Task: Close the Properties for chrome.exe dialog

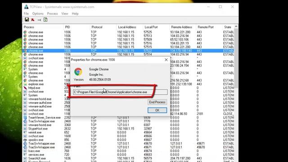Action: click(x=166, y=60)
